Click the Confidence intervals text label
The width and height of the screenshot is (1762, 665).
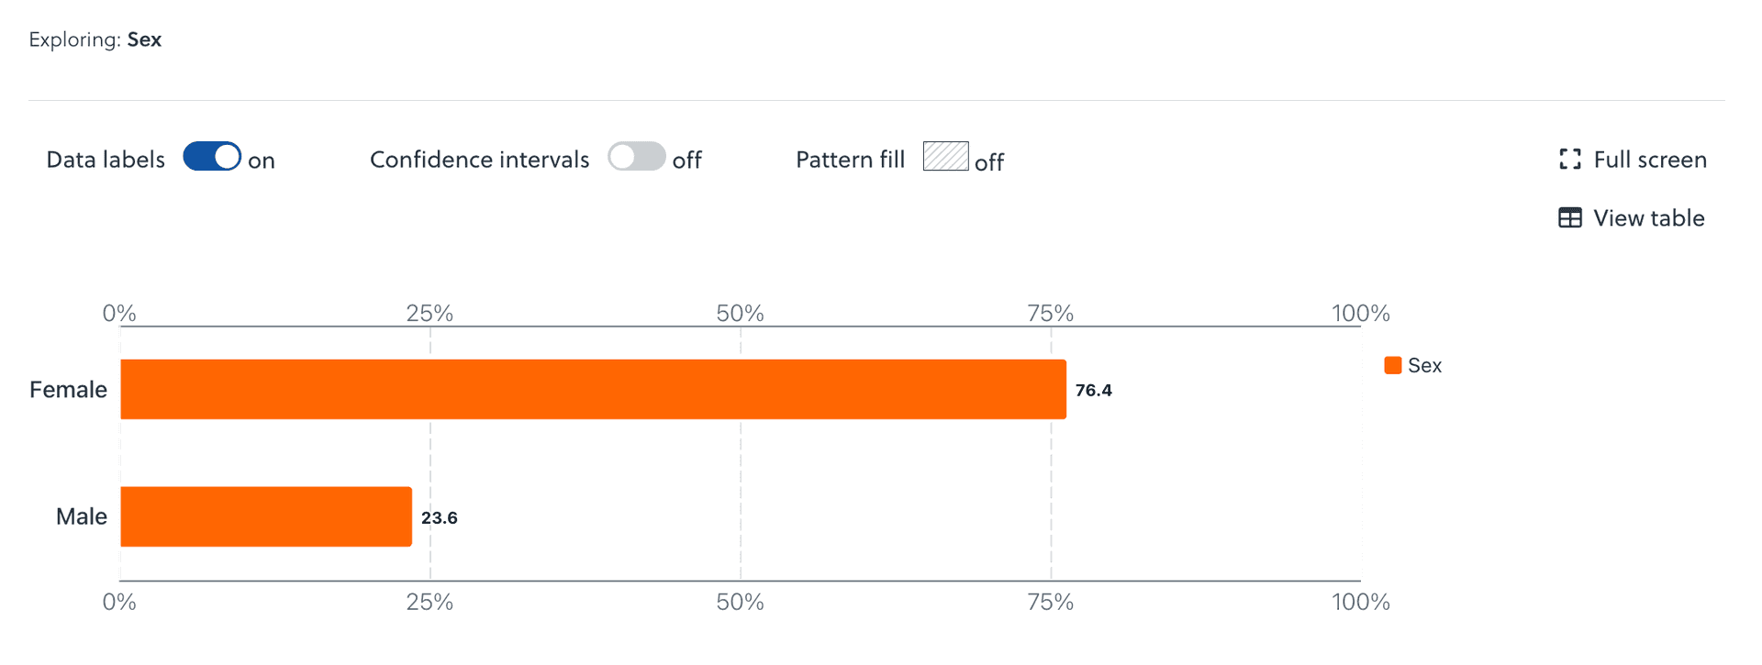click(x=479, y=160)
